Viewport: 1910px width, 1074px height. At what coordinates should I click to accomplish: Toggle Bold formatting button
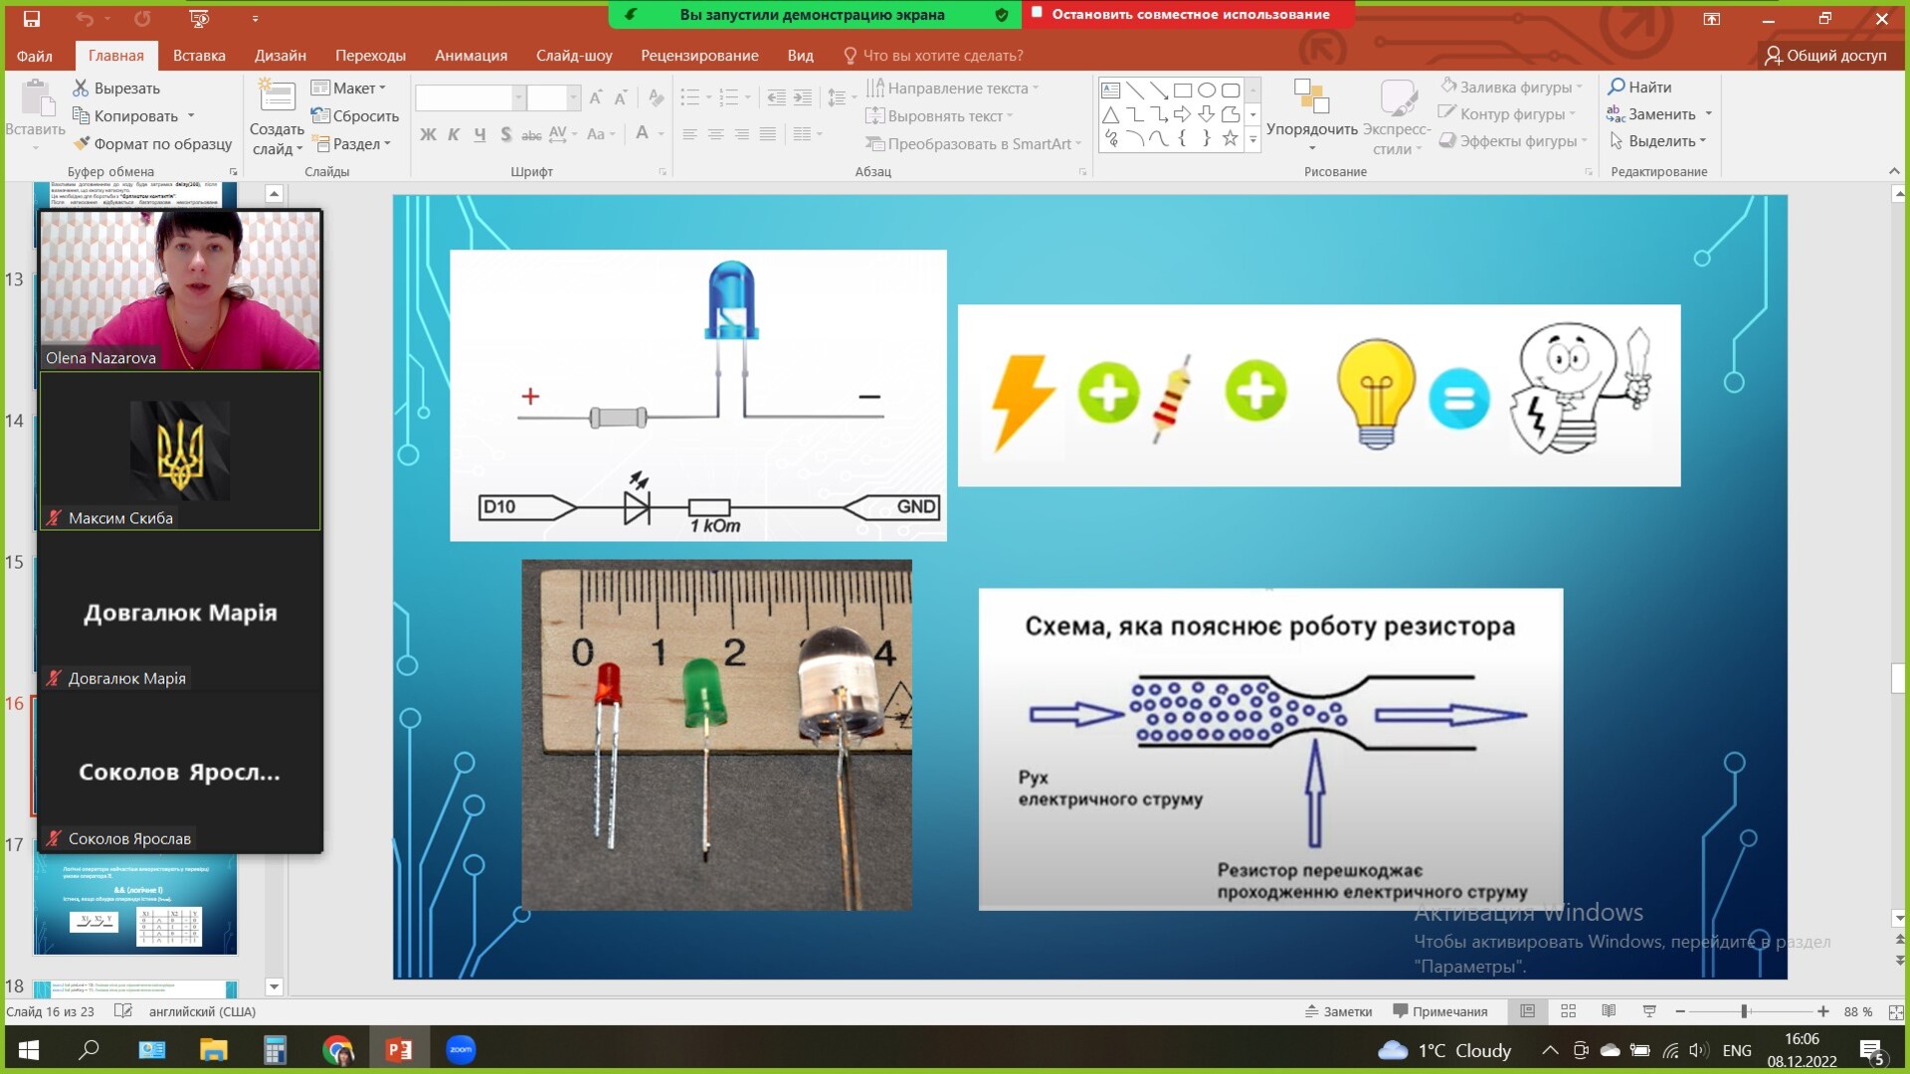click(428, 134)
